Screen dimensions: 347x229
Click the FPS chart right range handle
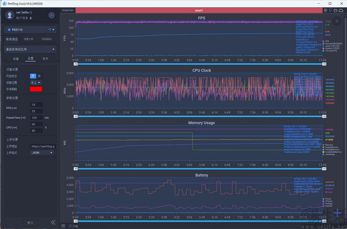point(324,64)
